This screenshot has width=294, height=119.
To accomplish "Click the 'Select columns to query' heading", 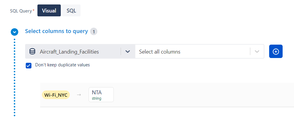I will tap(56, 31).
